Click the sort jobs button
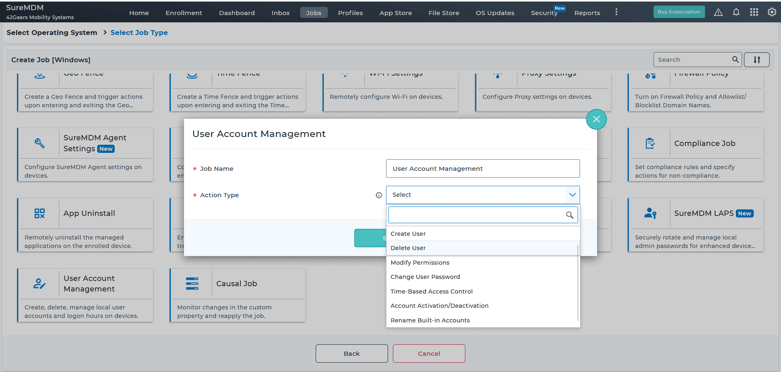This screenshot has width=781, height=372. (757, 60)
